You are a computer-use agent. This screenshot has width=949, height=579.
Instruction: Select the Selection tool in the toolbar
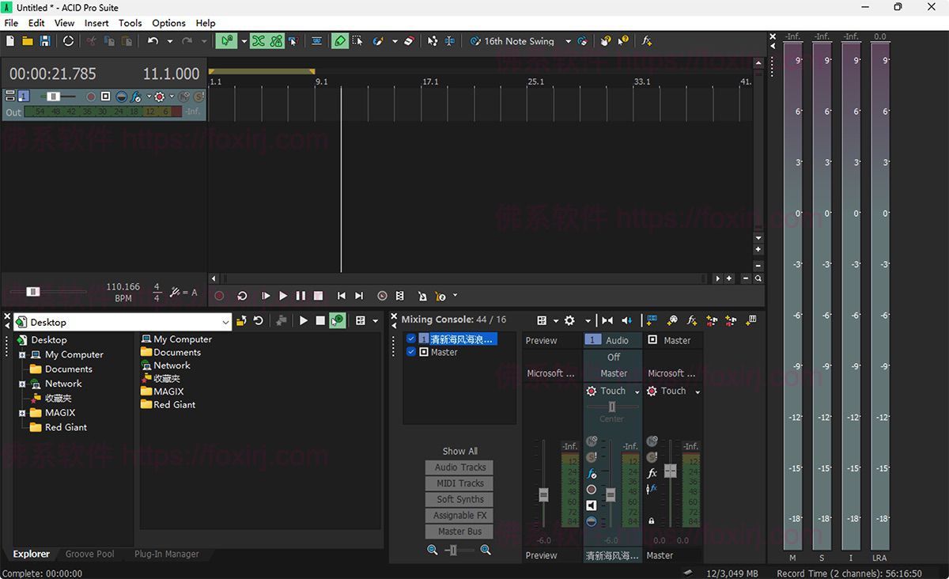pos(356,40)
